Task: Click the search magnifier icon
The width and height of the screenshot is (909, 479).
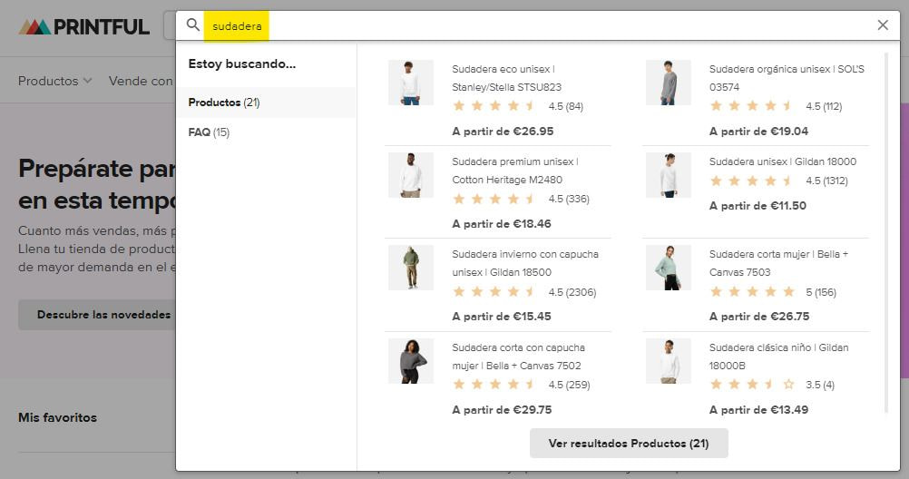Action: pyautogui.click(x=193, y=24)
